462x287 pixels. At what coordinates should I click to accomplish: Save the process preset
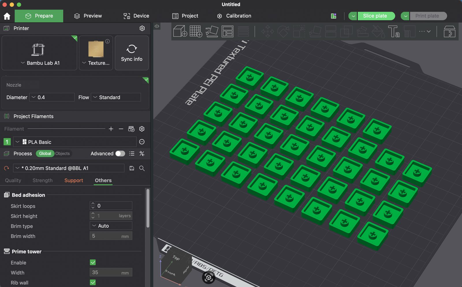tap(132, 168)
